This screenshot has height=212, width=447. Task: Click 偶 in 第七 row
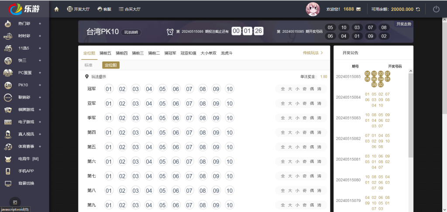click(x=312, y=176)
